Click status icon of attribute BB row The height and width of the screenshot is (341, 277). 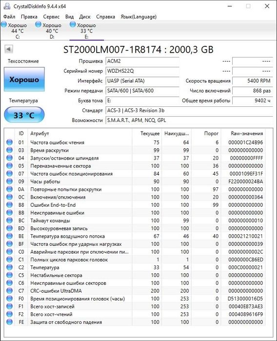[x=9, y=213]
